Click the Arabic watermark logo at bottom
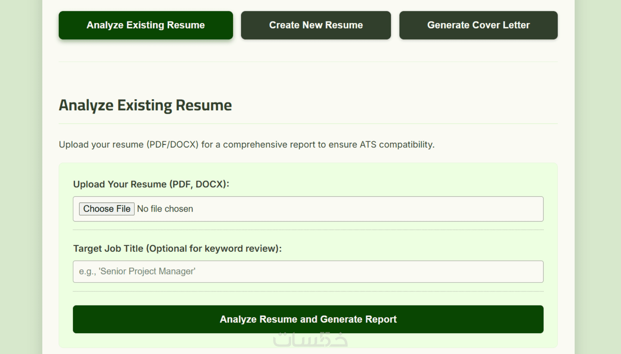Screen dimensions: 621x354 pos(310,340)
